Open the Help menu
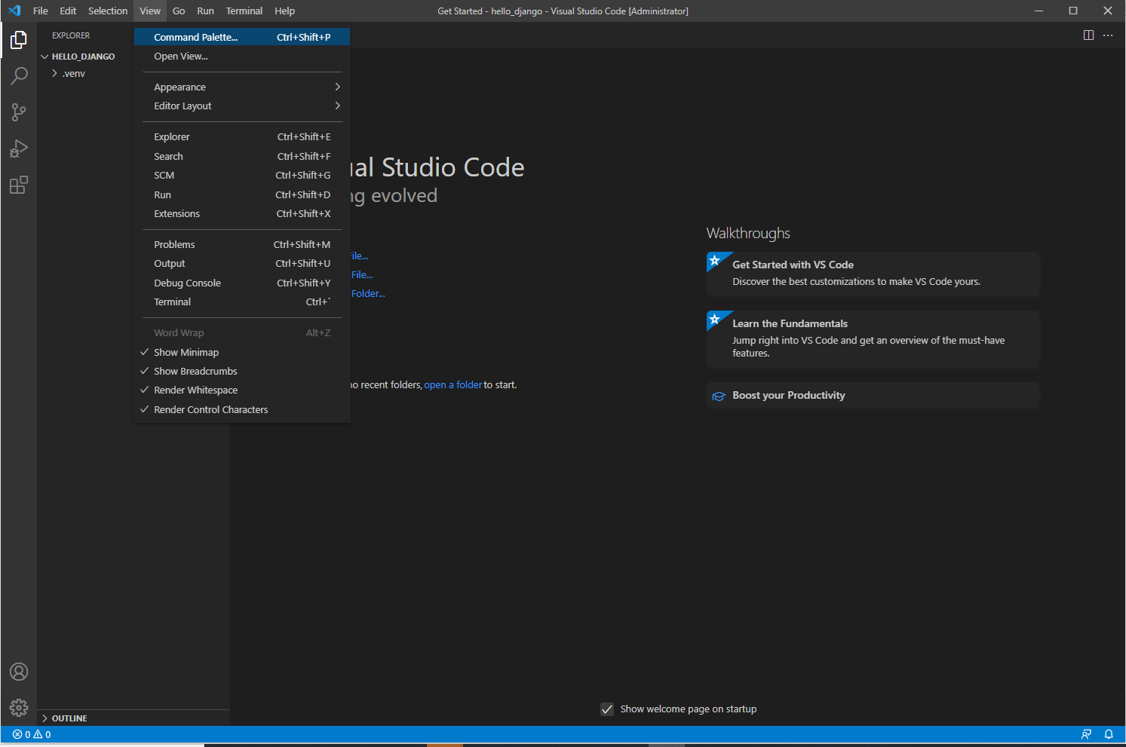 coord(284,11)
